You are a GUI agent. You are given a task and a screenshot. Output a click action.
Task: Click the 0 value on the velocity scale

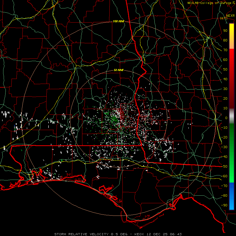(226, 118)
